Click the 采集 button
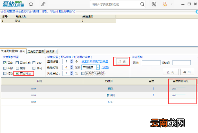Screen dimensions: 198x133 (122, 62)
